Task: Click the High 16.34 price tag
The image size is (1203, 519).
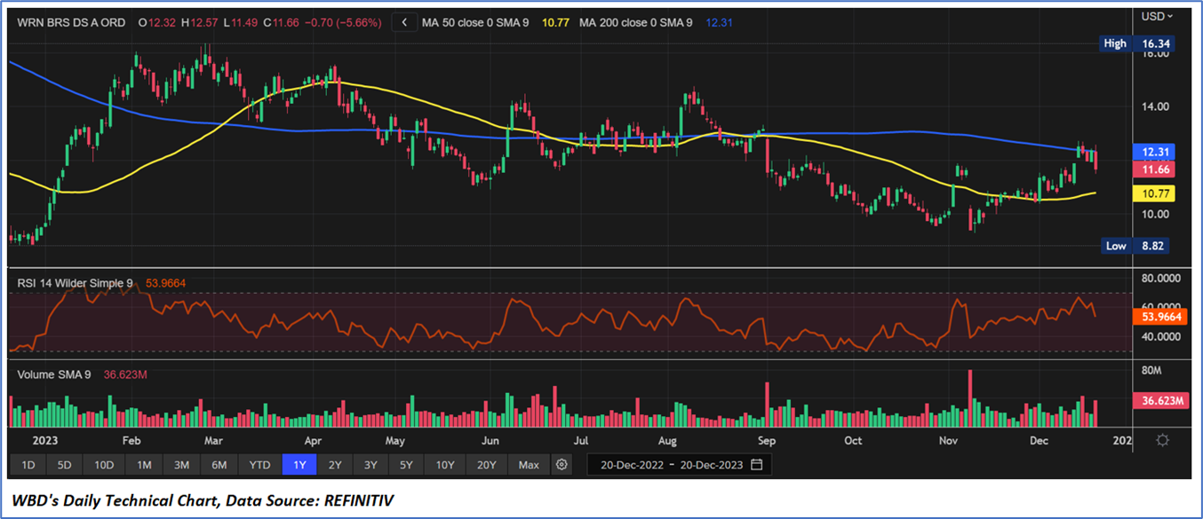Action: [1137, 43]
